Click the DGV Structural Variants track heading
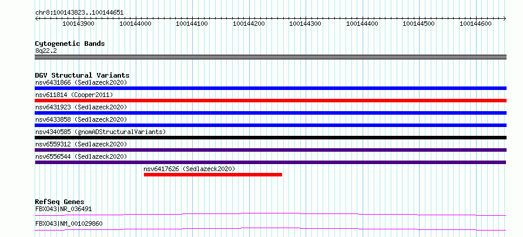 click(x=82, y=75)
